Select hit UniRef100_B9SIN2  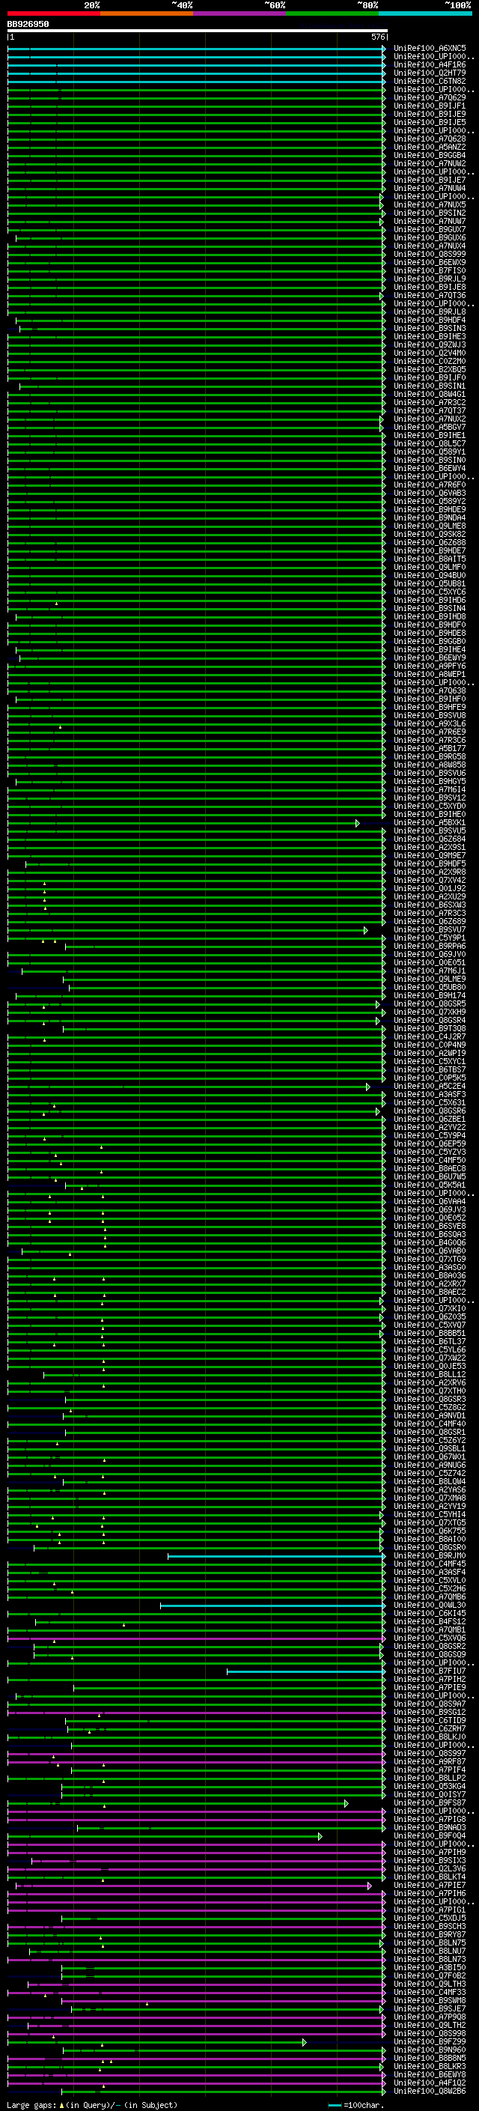pos(430,213)
